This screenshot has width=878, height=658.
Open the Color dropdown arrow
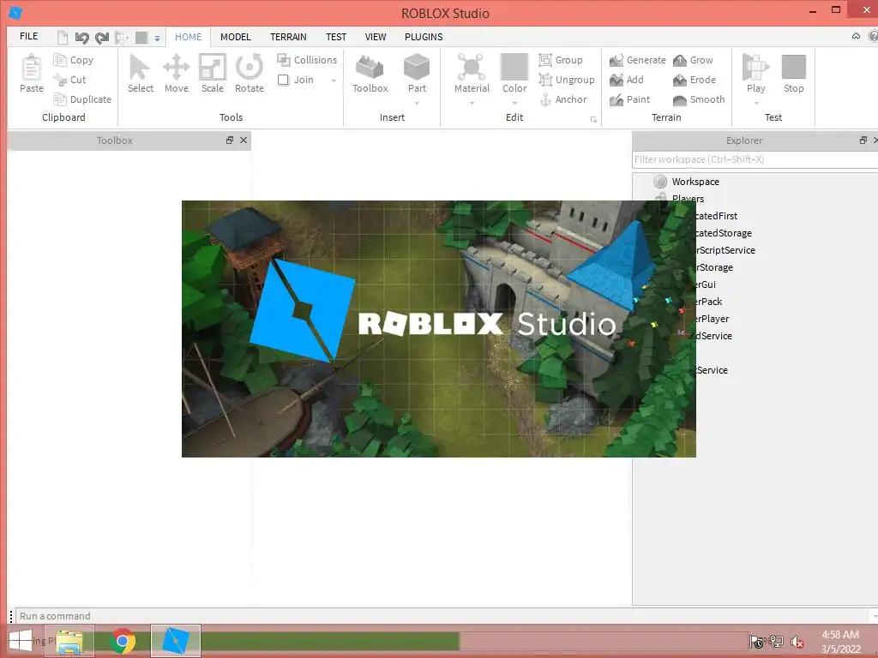click(514, 103)
